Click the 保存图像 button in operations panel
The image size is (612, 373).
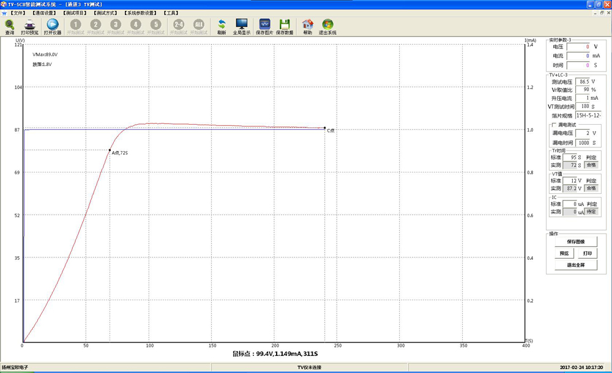575,242
